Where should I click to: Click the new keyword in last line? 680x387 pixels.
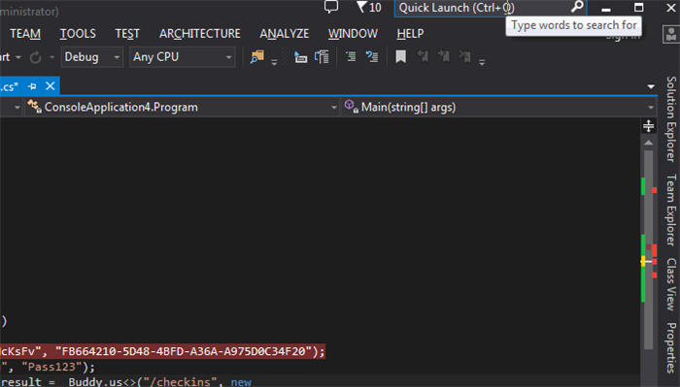(241, 382)
